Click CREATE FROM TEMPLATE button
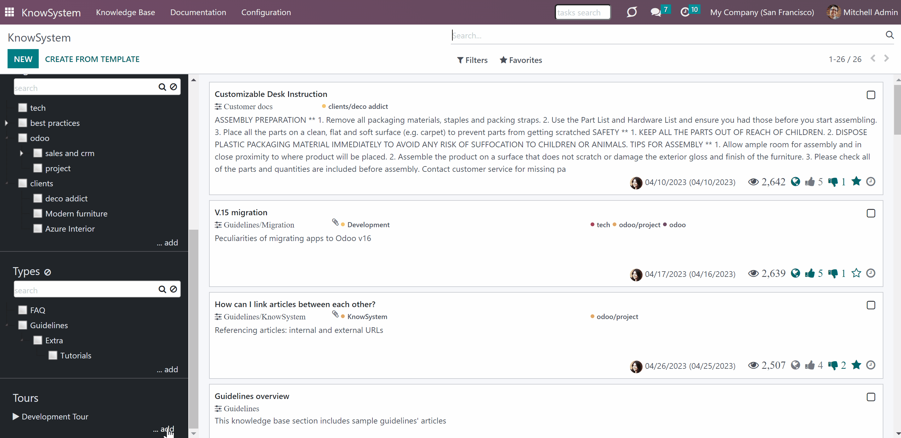 point(92,59)
